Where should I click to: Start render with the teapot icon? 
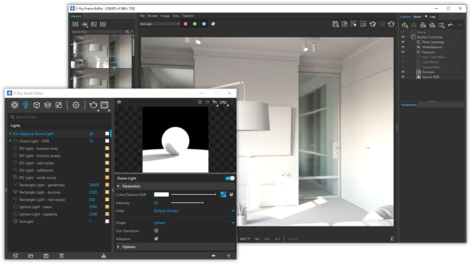[x=93, y=105]
